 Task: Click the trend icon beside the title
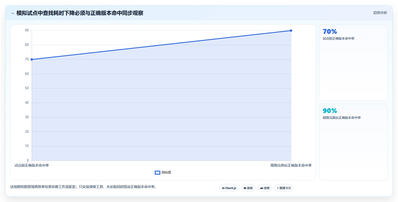click(x=12, y=13)
